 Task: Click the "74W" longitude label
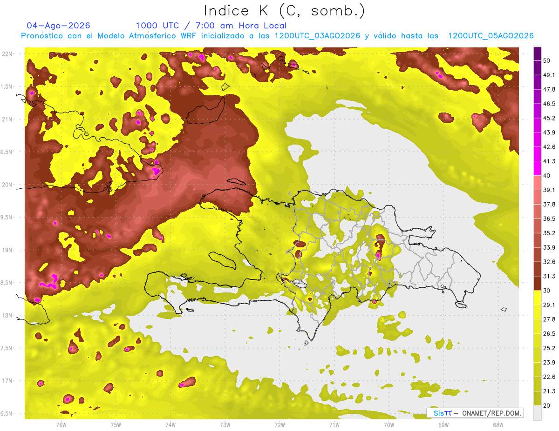pos(170,424)
